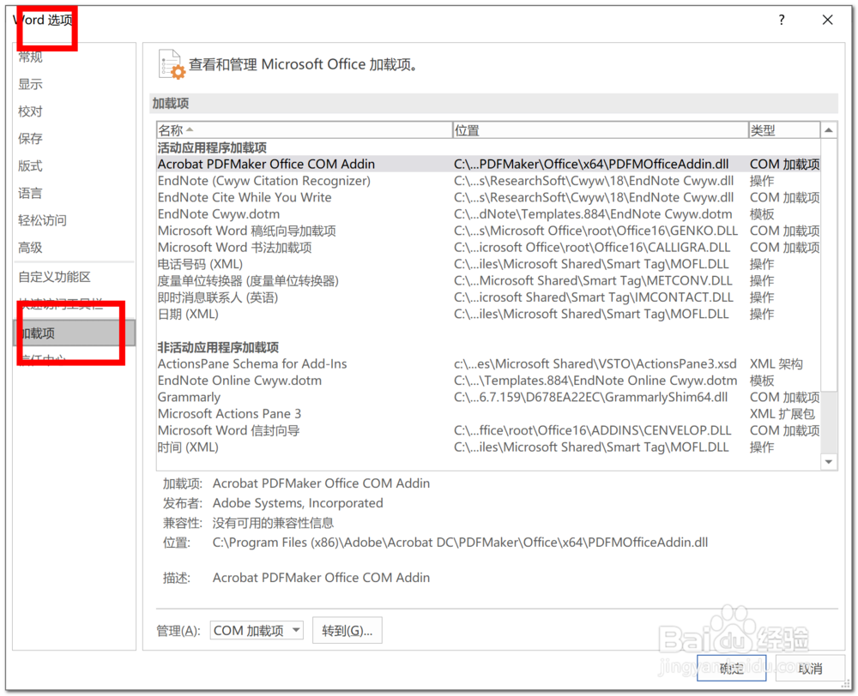Viewport: 858px width, 696px height.
Task: Click the 没有可用的兼容性信息 text
Action: 273,523
